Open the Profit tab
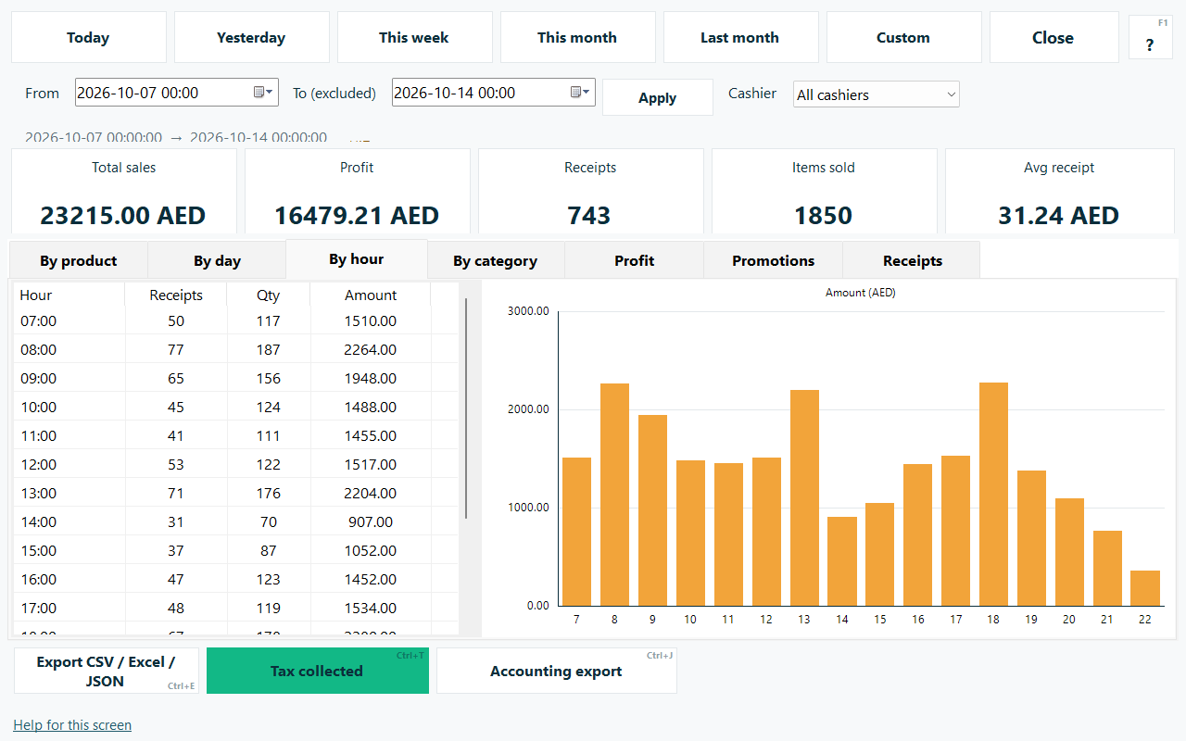This screenshot has height=741, width=1186. [635, 261]
